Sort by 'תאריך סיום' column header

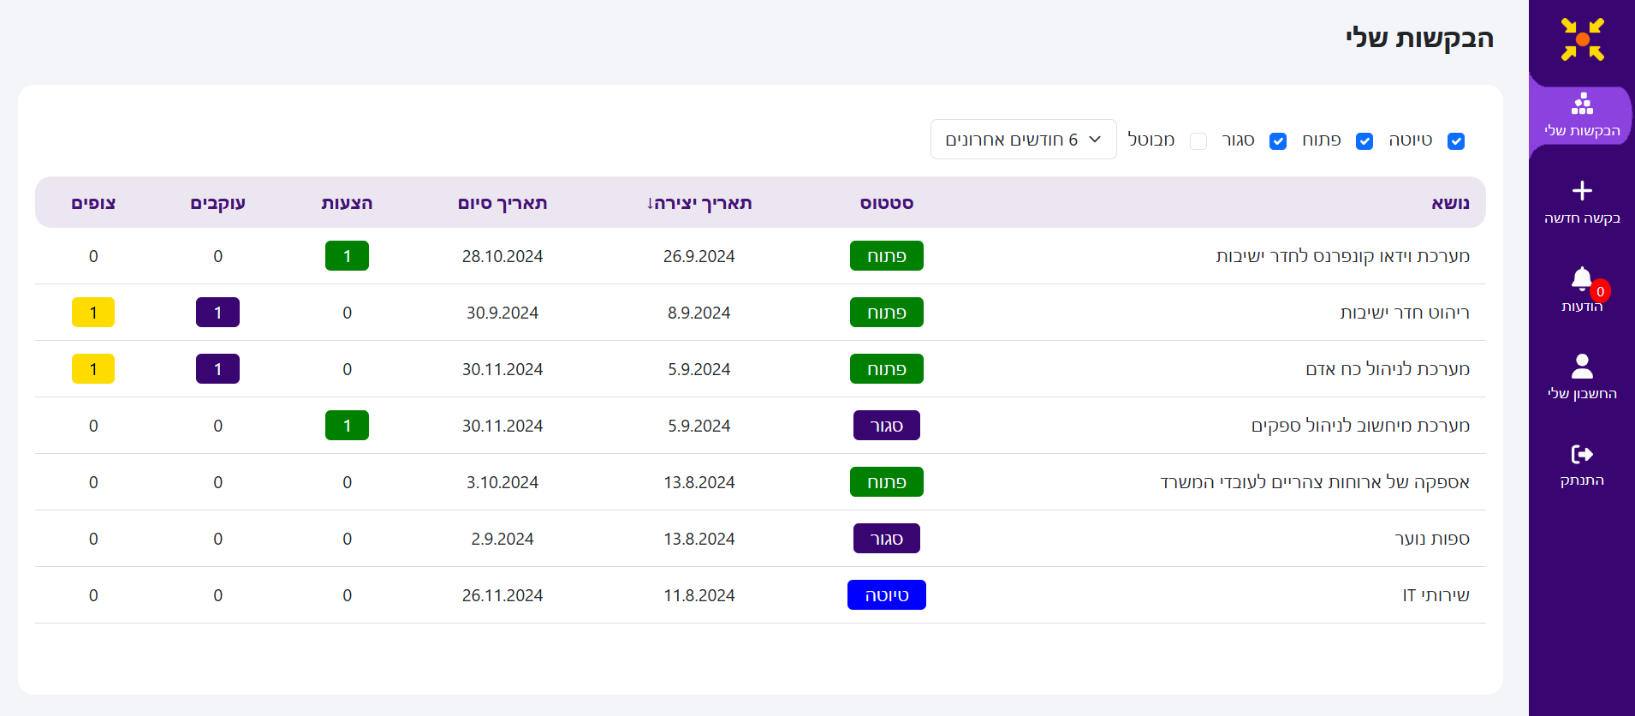click(x=502, y=203)
